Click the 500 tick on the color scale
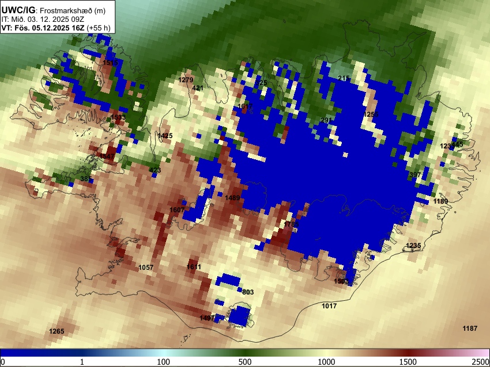This screenshot has height=367, width=490. [x=245, y=362]
